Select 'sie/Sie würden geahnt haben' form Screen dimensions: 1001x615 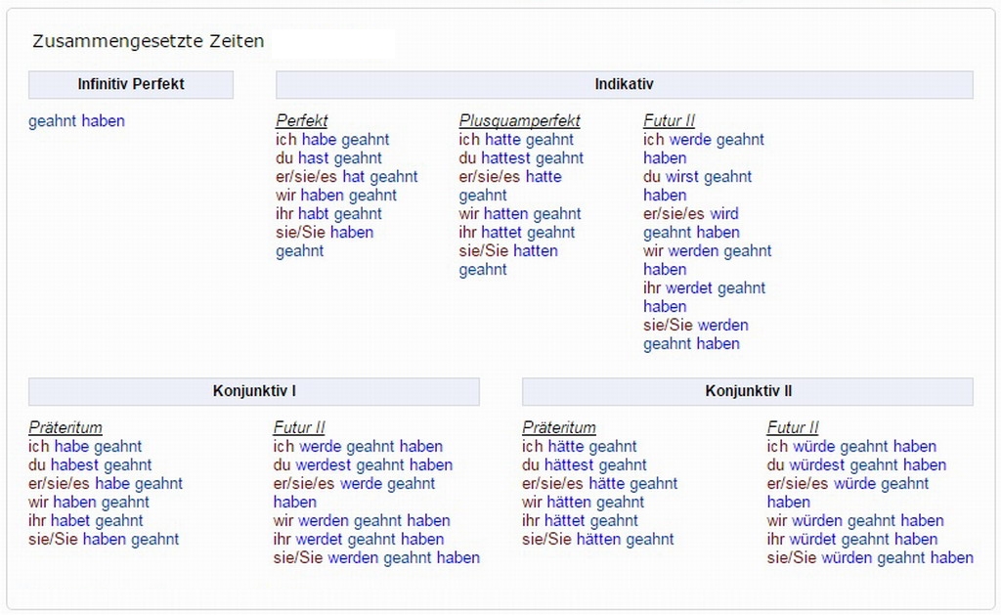click(x=870, y=558)
